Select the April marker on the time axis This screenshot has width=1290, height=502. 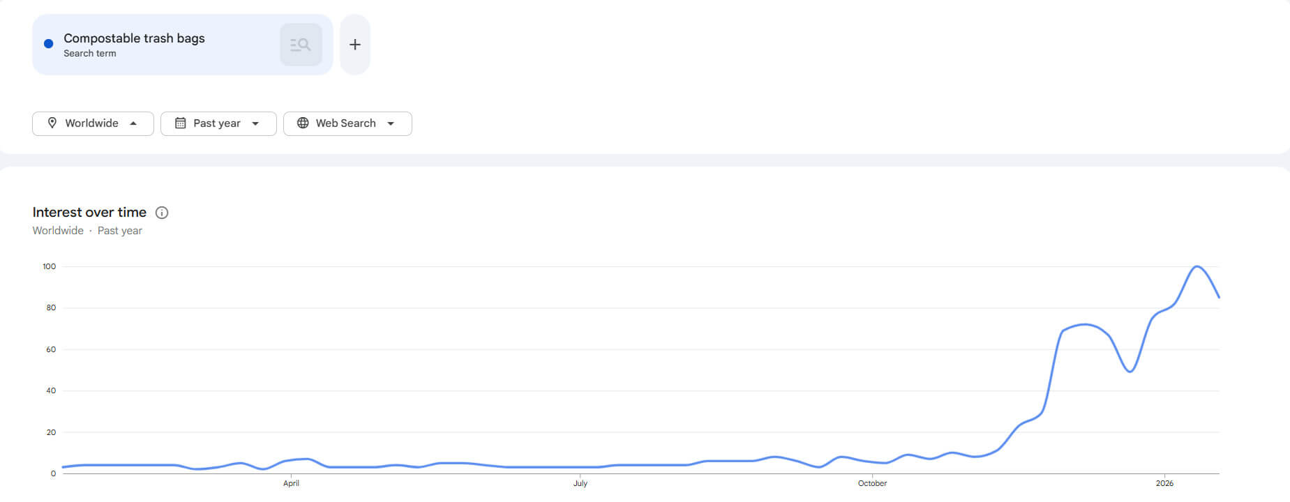291,483
